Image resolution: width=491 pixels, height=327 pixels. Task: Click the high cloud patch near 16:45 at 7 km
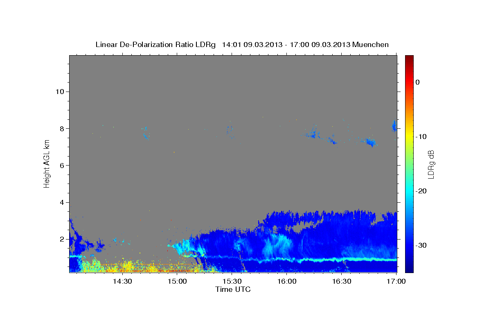point(371,142)
